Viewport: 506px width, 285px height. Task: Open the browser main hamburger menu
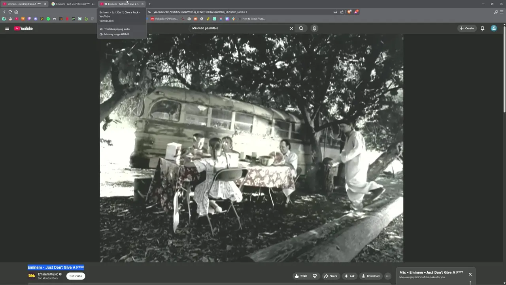tap(502, 12)
